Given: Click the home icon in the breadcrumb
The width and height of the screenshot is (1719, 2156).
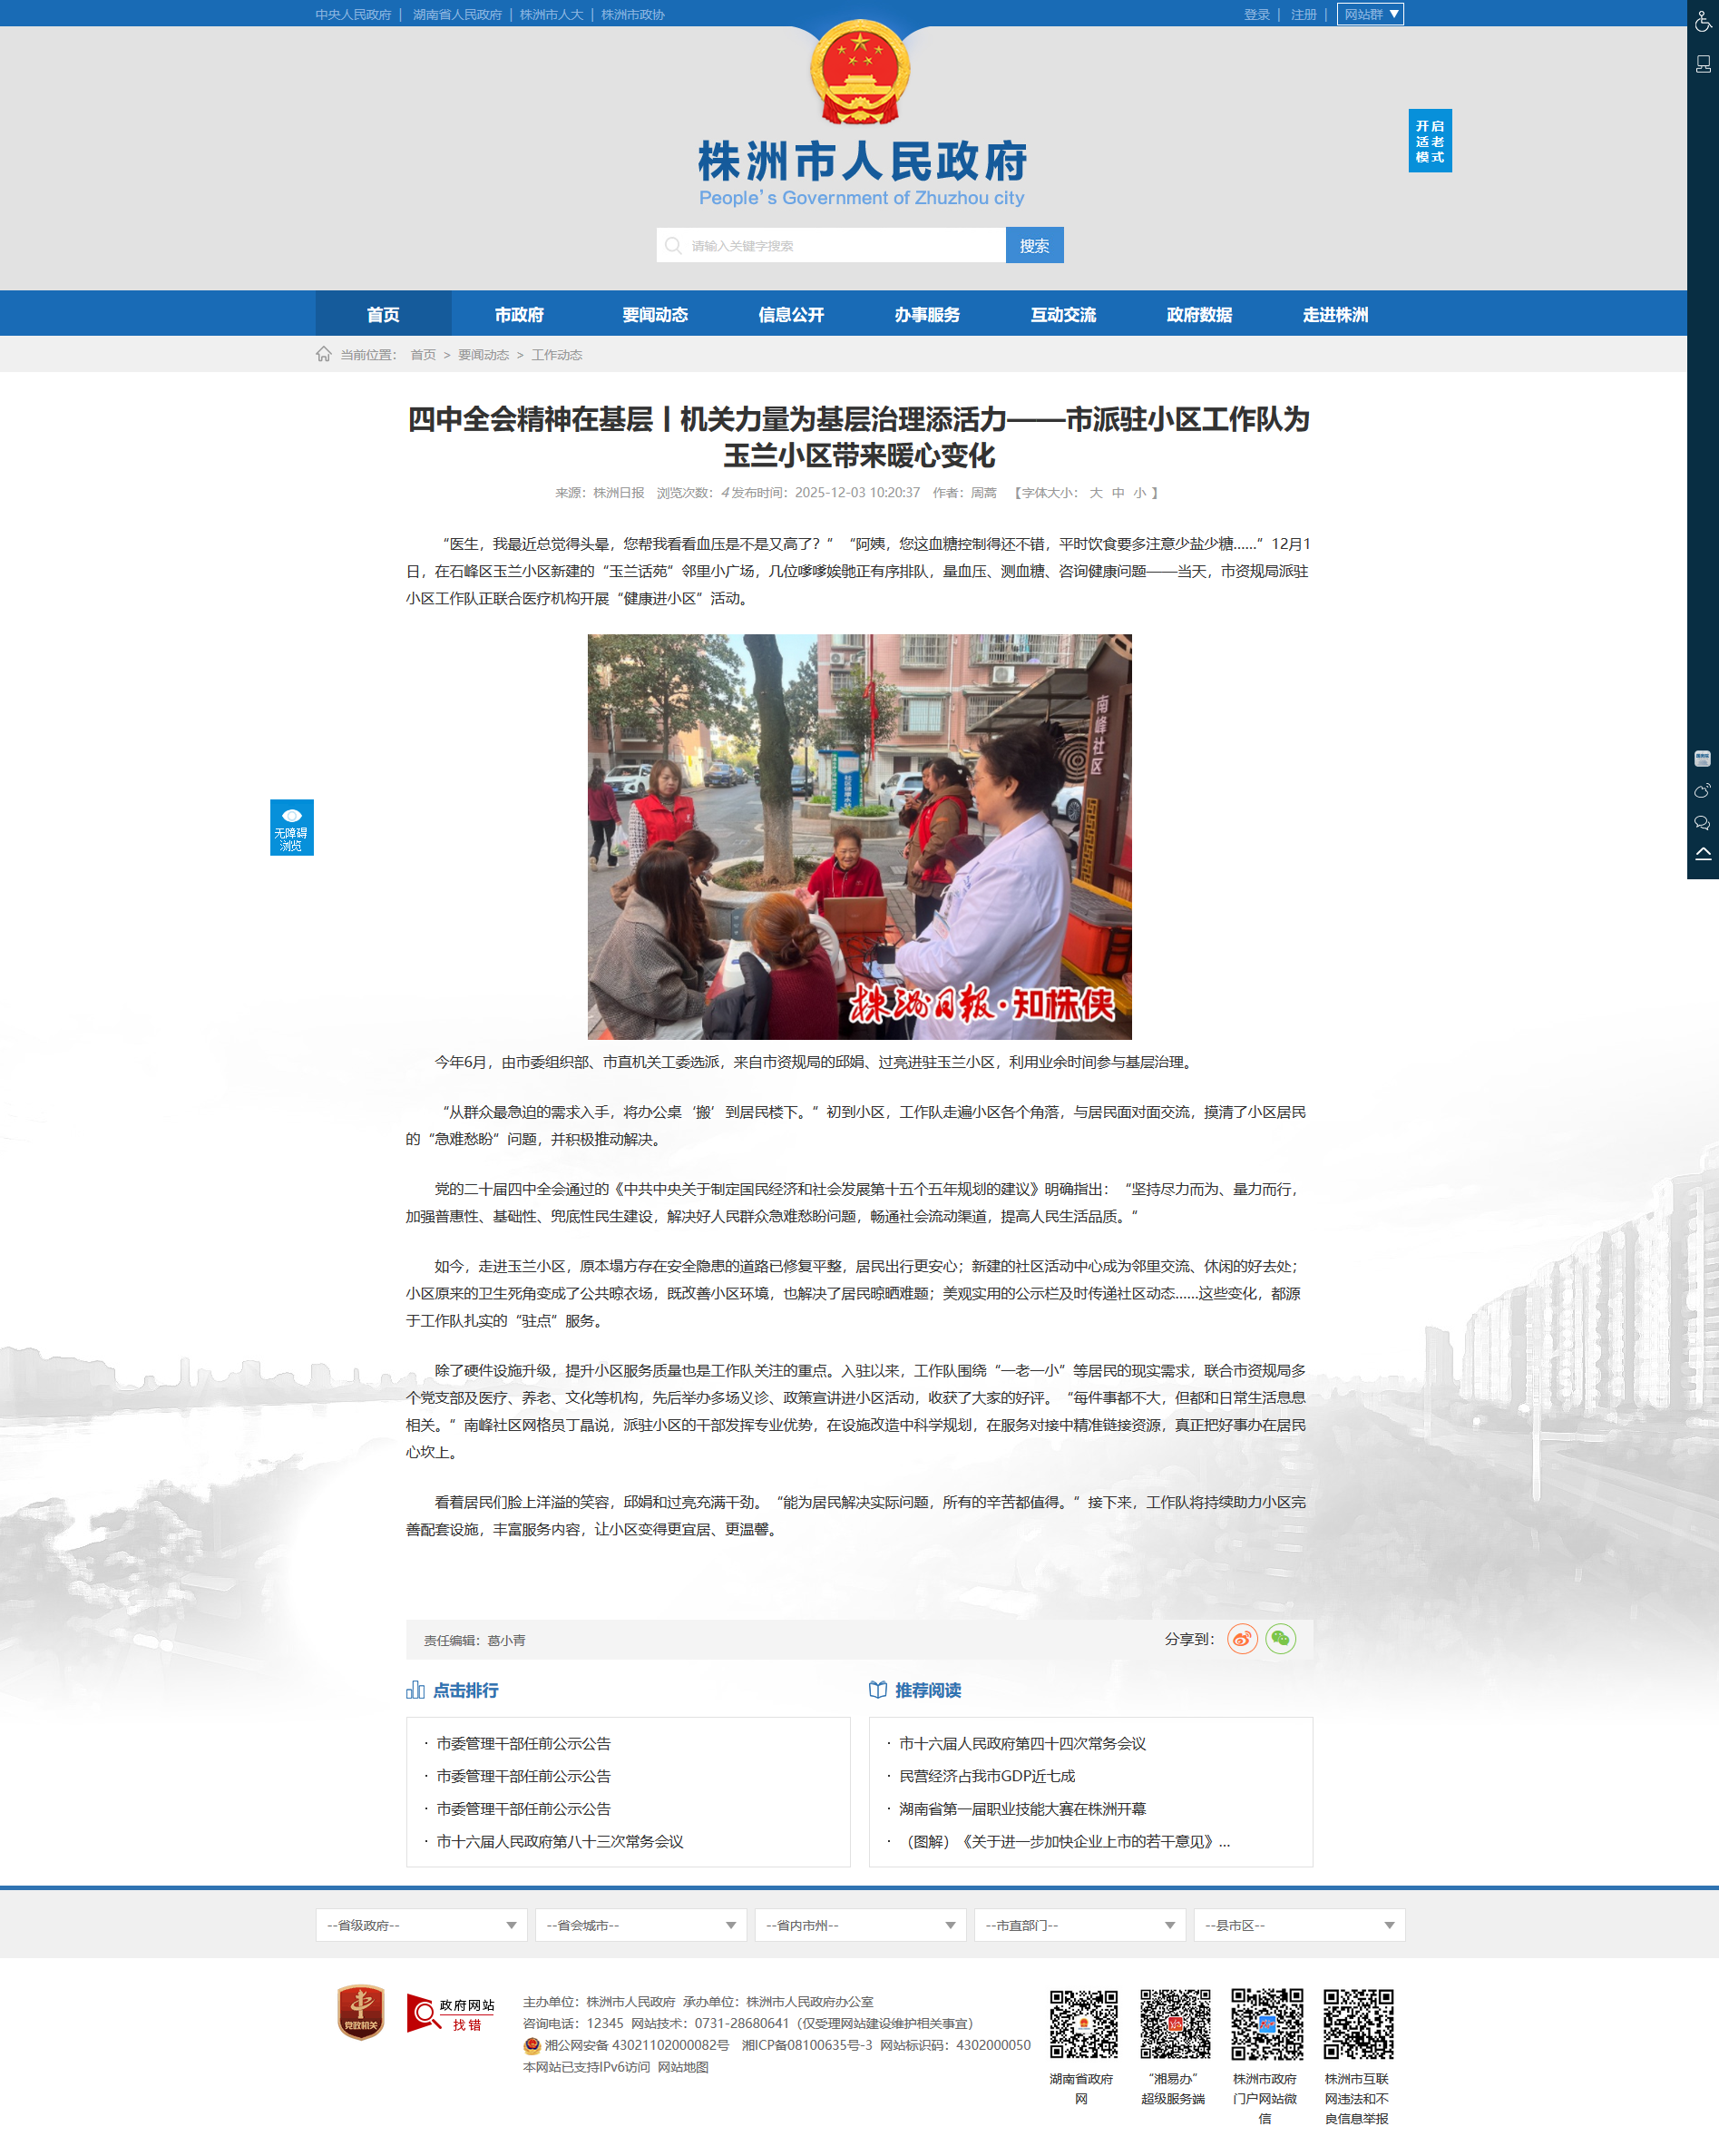Looking at the screenshot, I should click(324, 354).
